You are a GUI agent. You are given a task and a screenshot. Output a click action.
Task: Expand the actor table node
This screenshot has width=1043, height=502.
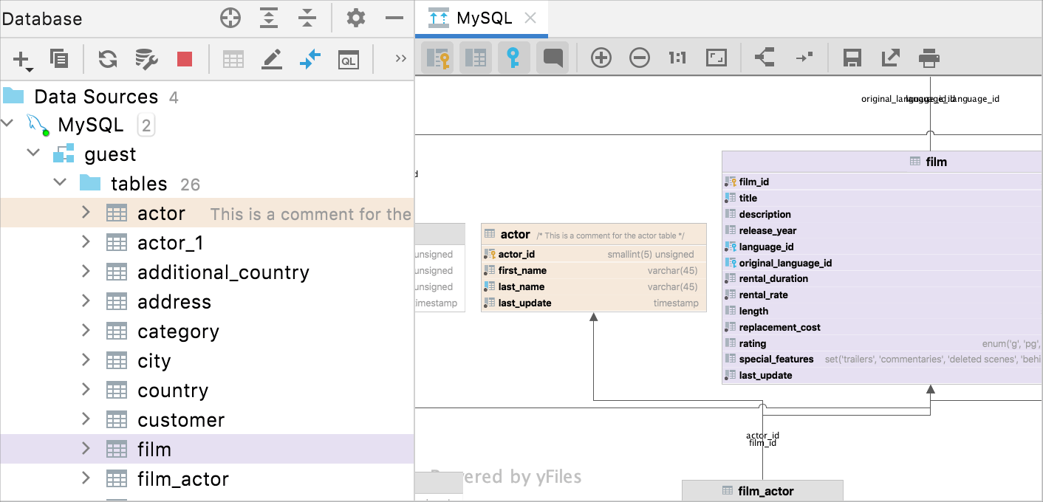click(86, 213)
